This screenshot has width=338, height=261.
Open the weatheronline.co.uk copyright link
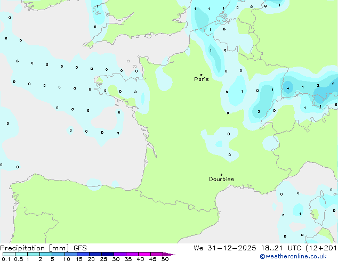click(293, 256)
